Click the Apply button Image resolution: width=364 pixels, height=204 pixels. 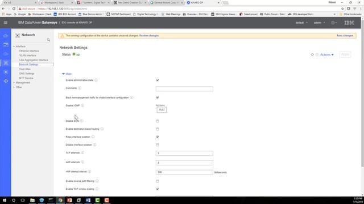(345, 54)
